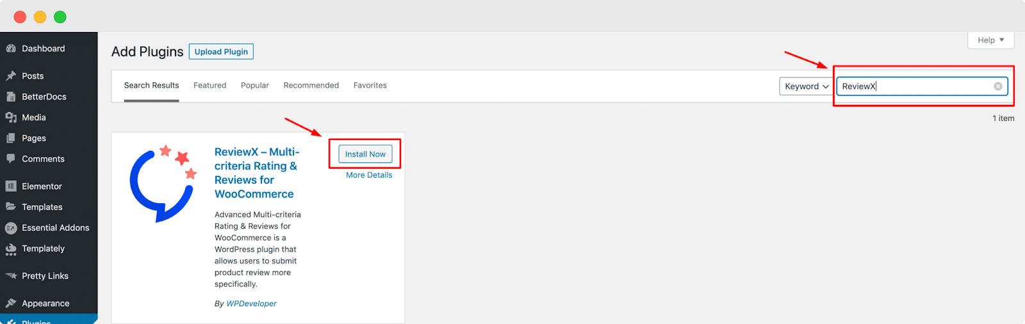This screenshot has width=1025, height=324.
Task: Click the ReviewX plugin description text
Action: [x=258, y=249]
